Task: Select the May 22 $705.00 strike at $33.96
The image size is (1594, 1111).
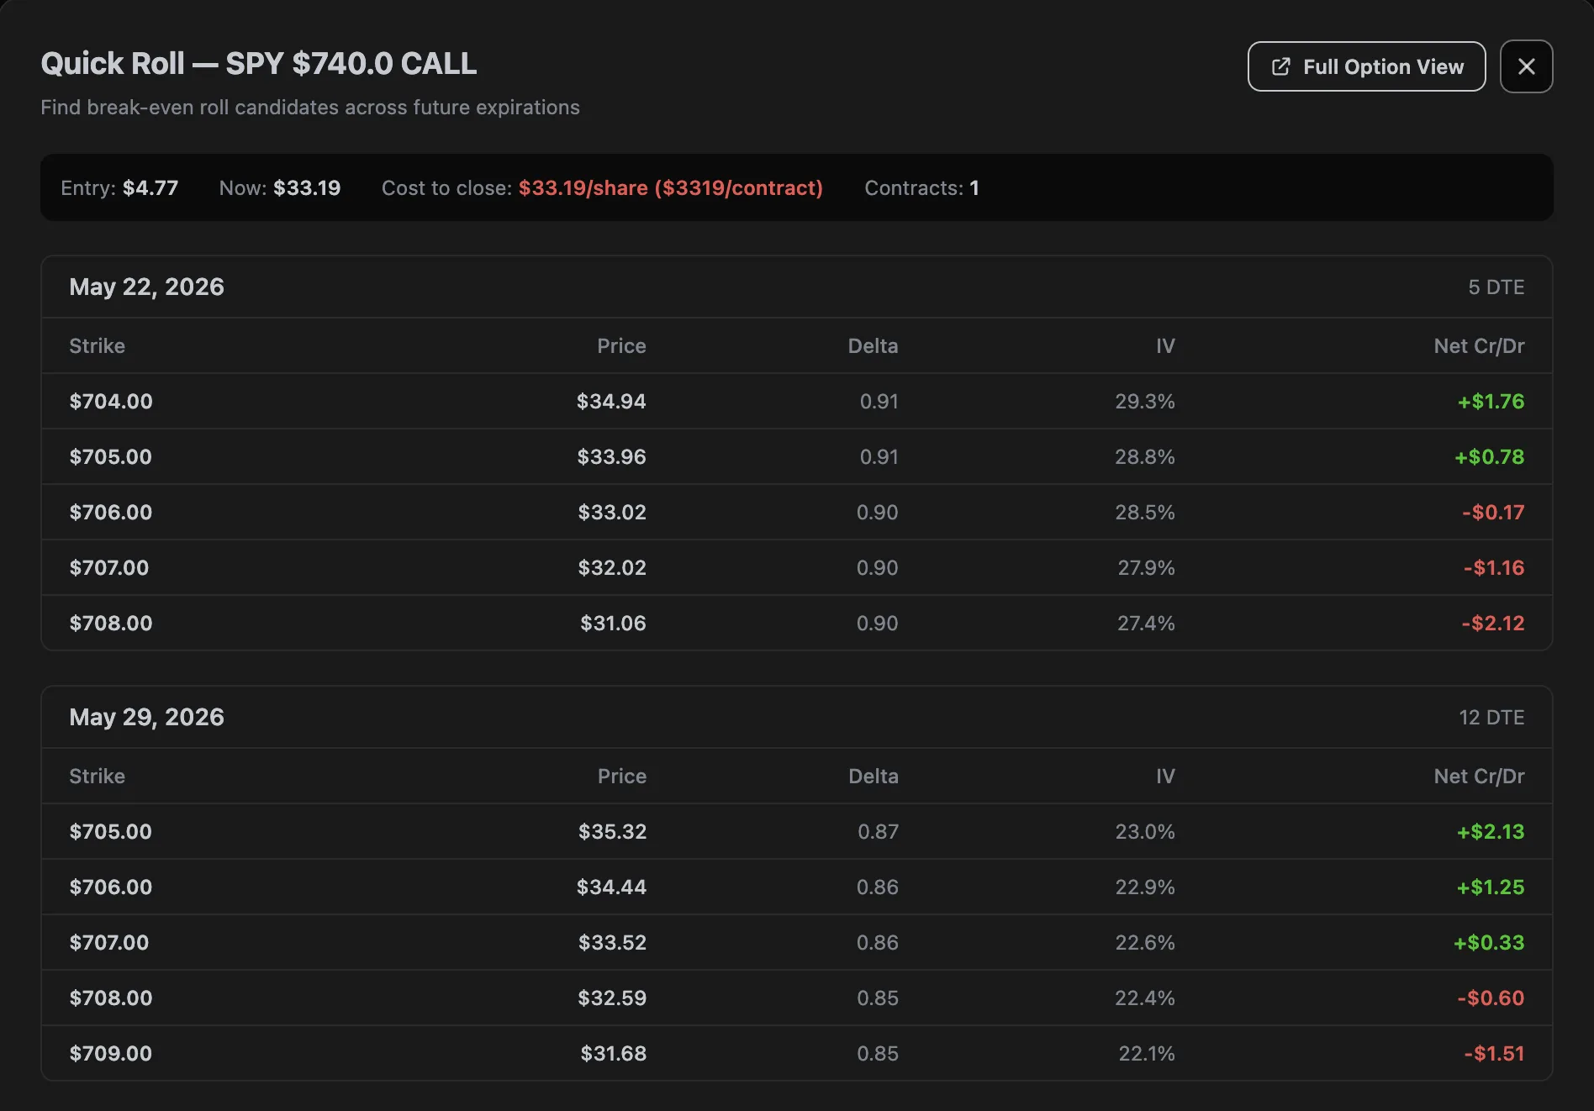Action: click(796, 456)
